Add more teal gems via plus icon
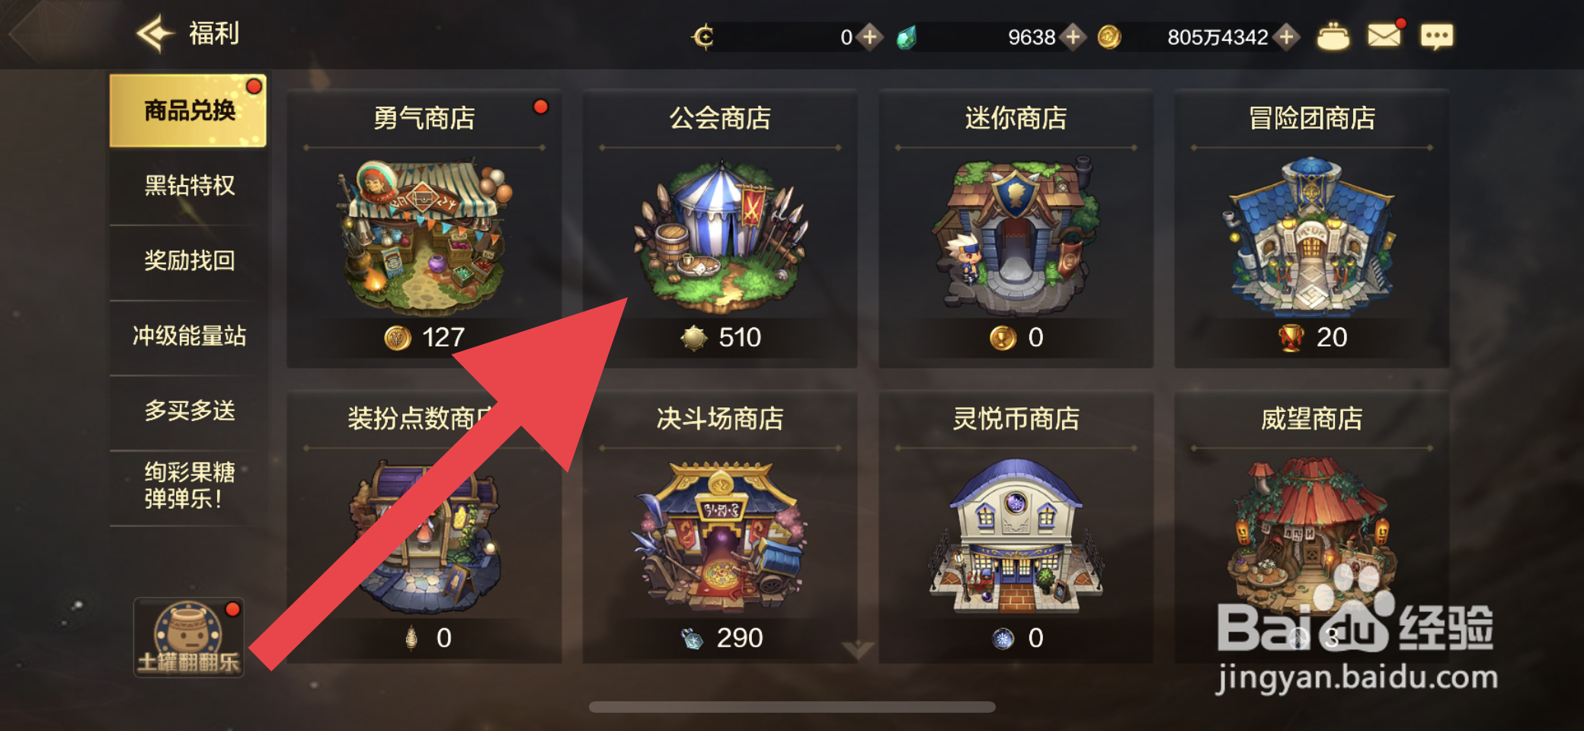The height and width of the screenshot is (731, 1584). coord(1073,37)
